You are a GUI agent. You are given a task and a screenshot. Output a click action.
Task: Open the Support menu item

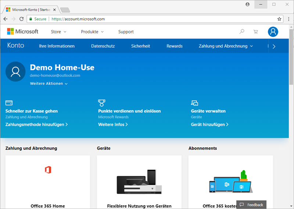(x=126, y=32)
